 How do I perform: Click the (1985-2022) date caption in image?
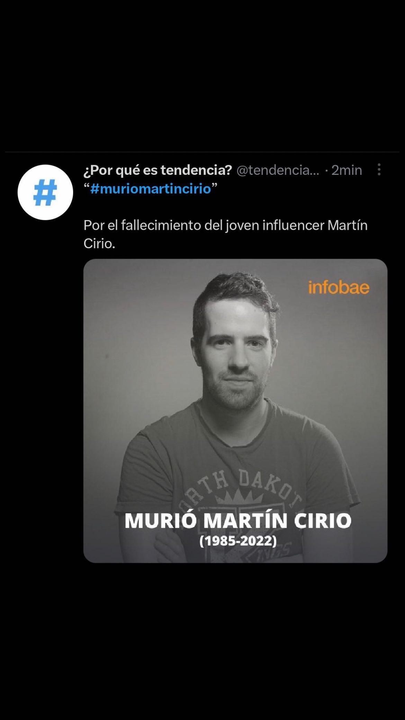point(238,541)
